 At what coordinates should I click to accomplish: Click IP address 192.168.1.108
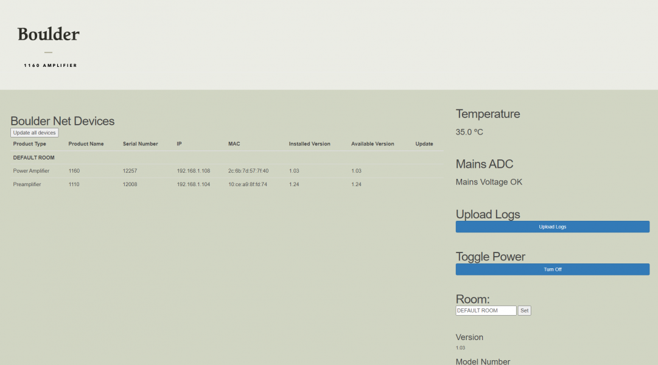[194, 171]
